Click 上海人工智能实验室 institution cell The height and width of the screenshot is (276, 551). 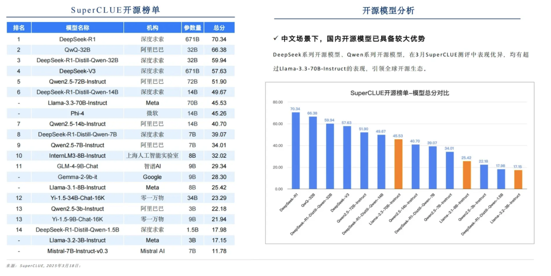pos(152,156)
